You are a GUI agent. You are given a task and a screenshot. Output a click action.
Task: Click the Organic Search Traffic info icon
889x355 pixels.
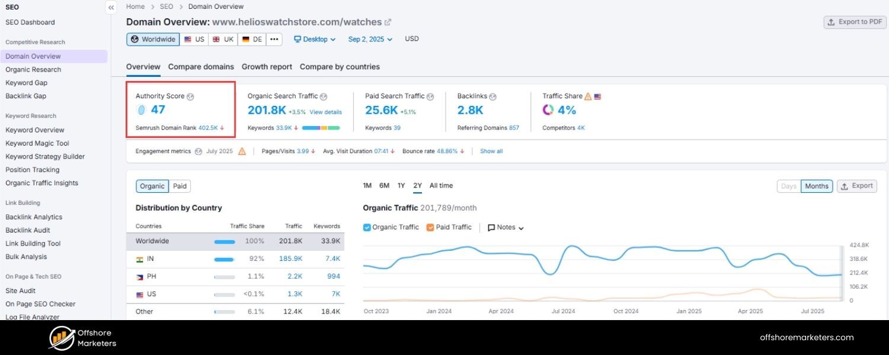[324, 96]
